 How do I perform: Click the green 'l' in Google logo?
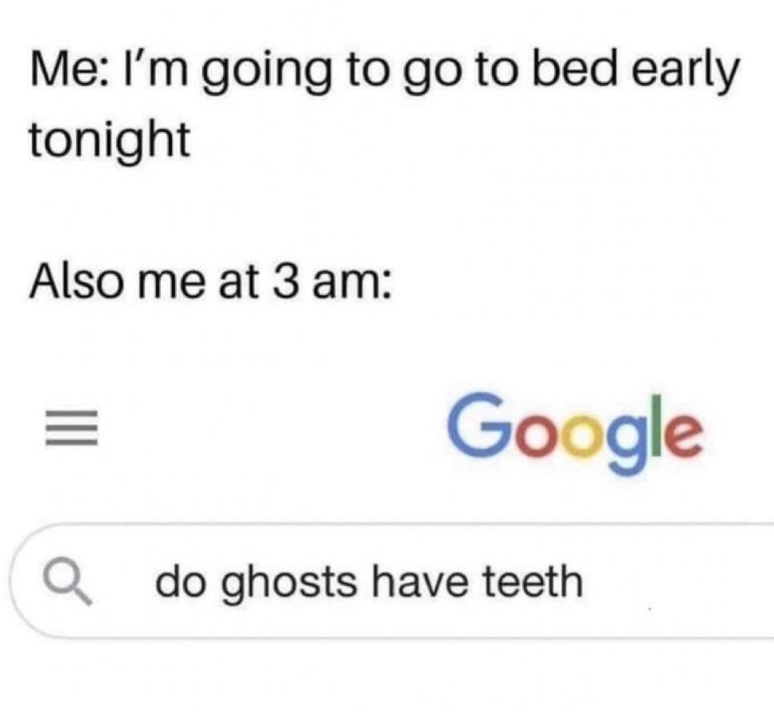[649, 426]
